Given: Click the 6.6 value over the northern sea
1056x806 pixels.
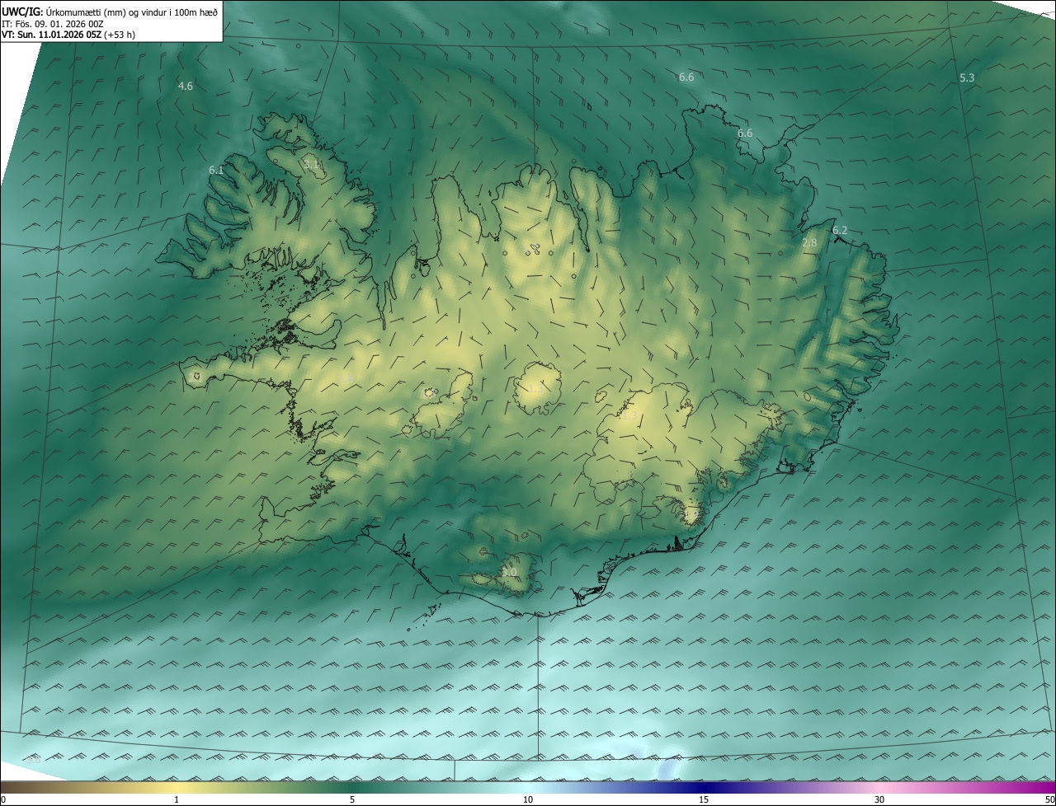Looking at the screenshot, I should click(x=686, y=77).
